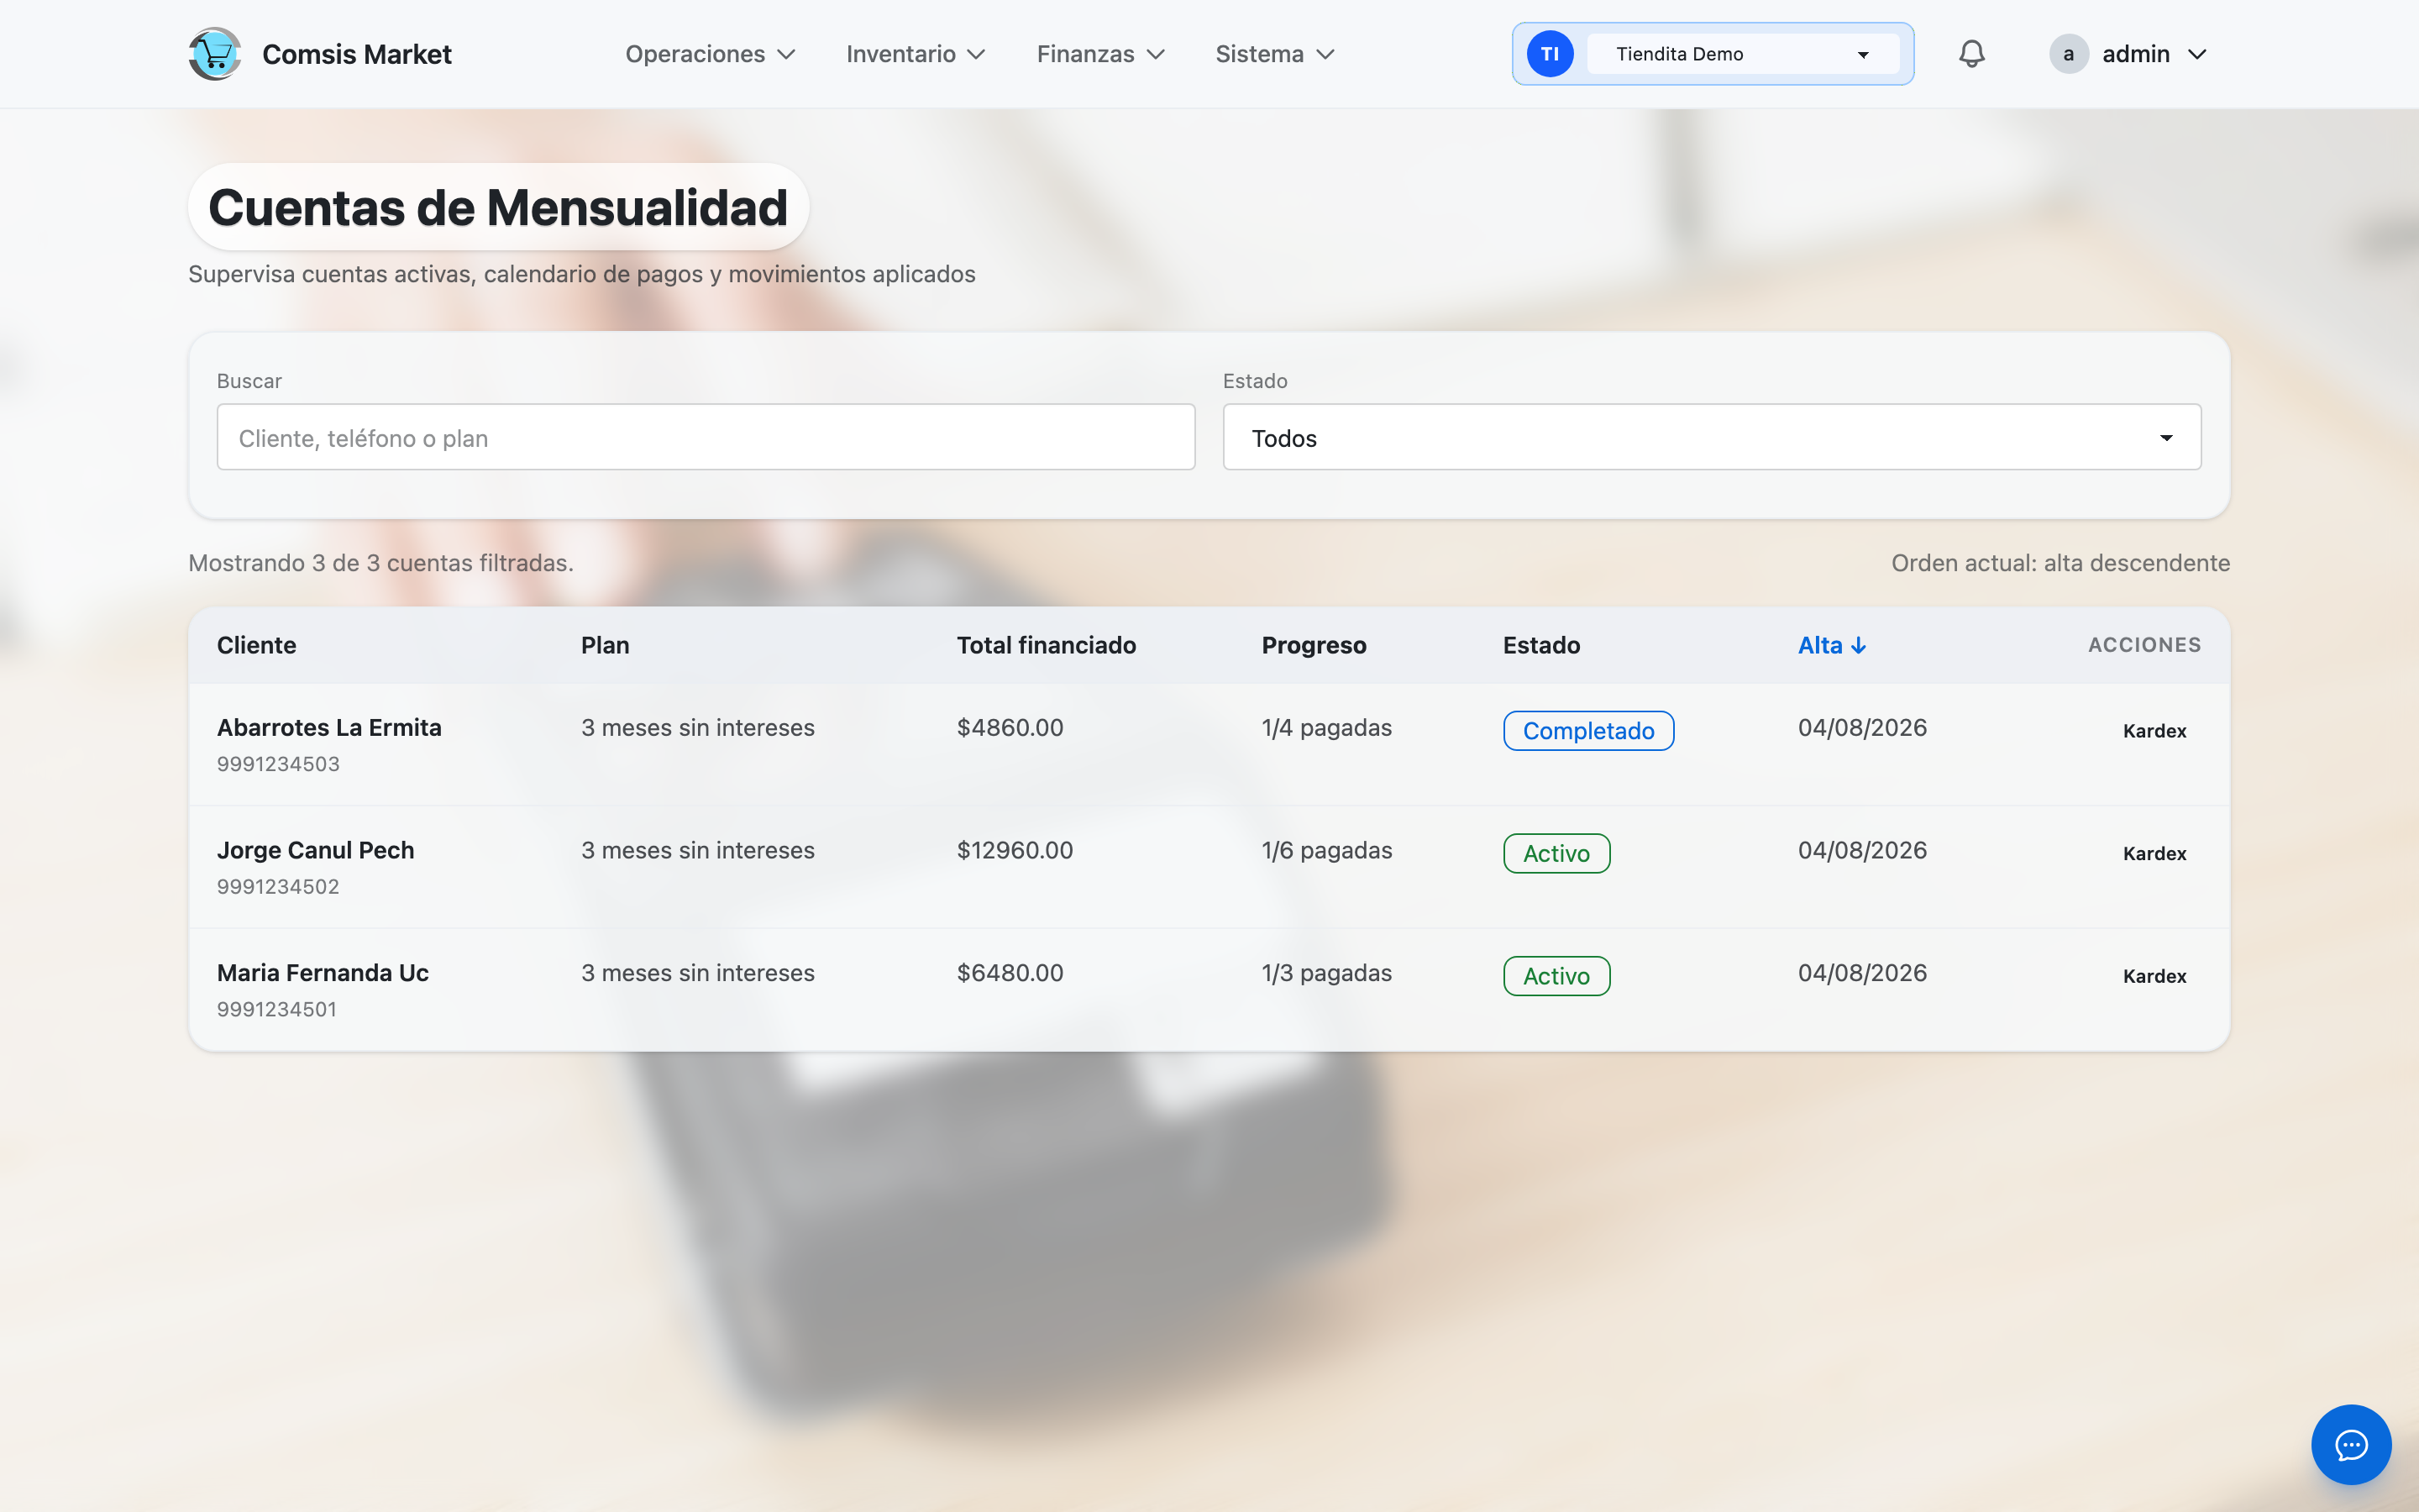
Task: Sort by the Plan column header
Action: coord(605,646)
